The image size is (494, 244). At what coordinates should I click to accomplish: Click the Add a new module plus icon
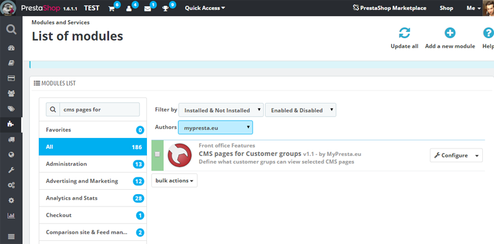pos(450,33)
